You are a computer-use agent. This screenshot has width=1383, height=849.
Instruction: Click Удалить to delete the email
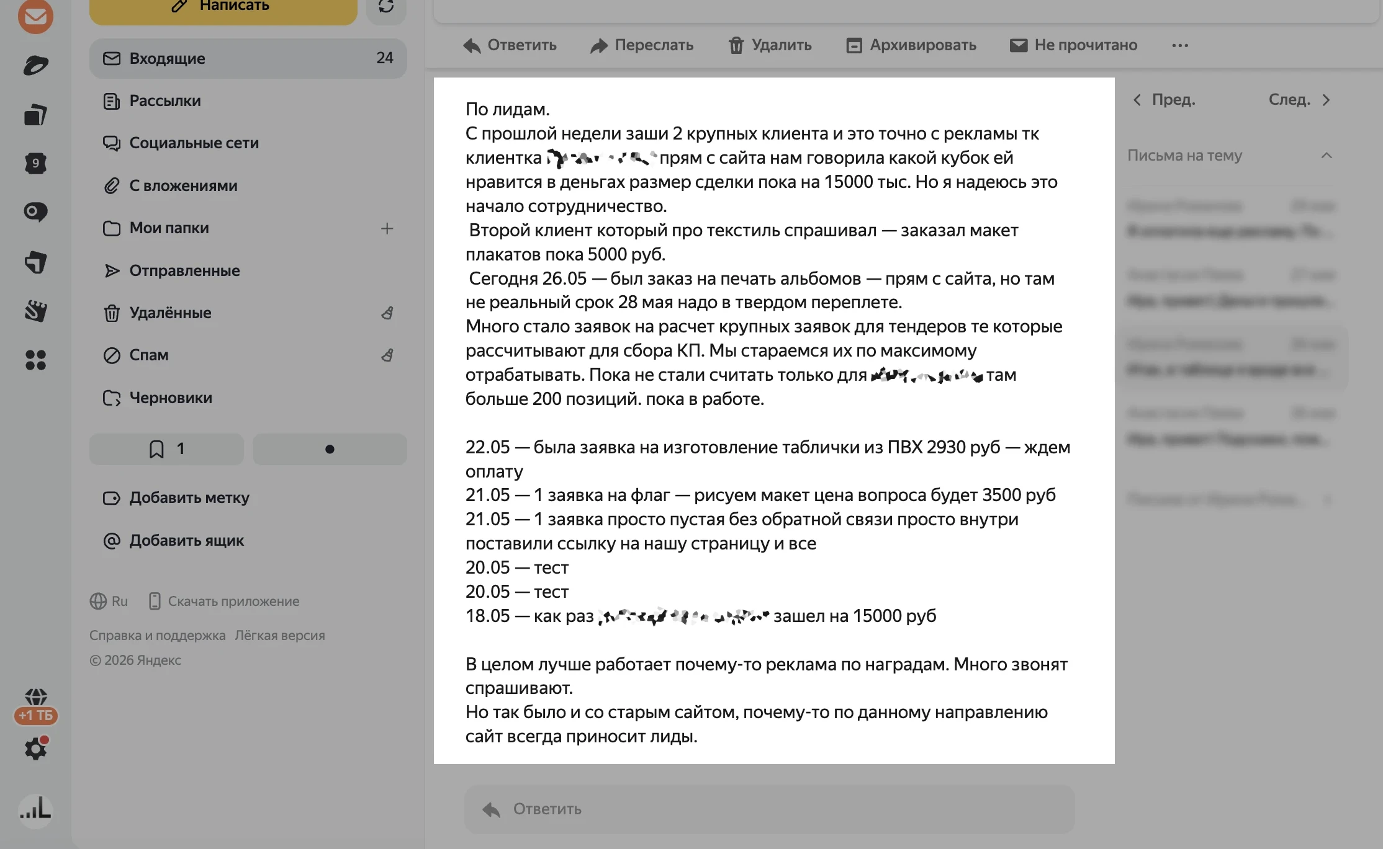pyautogui.click(x=770, y=45)
